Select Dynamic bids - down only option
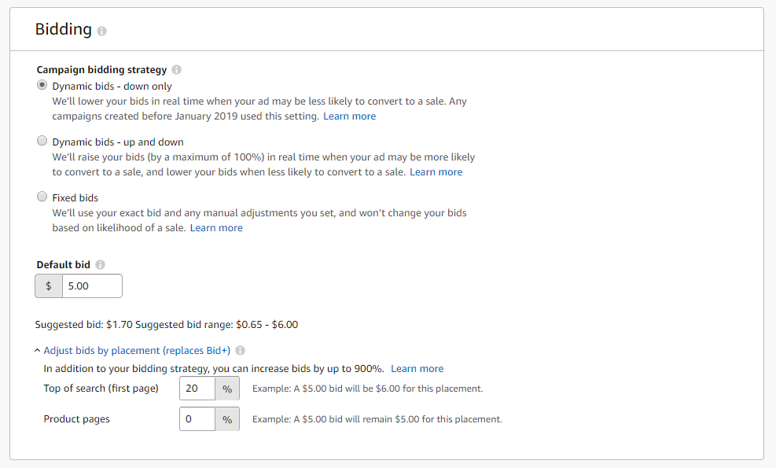The width and height of the screenshot is (776, 468). pyautogui.click(x=42, y=86)
